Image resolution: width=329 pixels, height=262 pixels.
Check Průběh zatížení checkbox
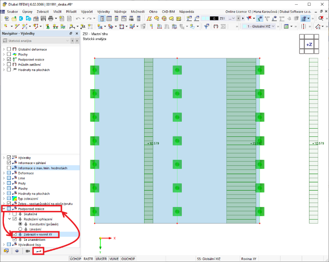pos(9,65)
